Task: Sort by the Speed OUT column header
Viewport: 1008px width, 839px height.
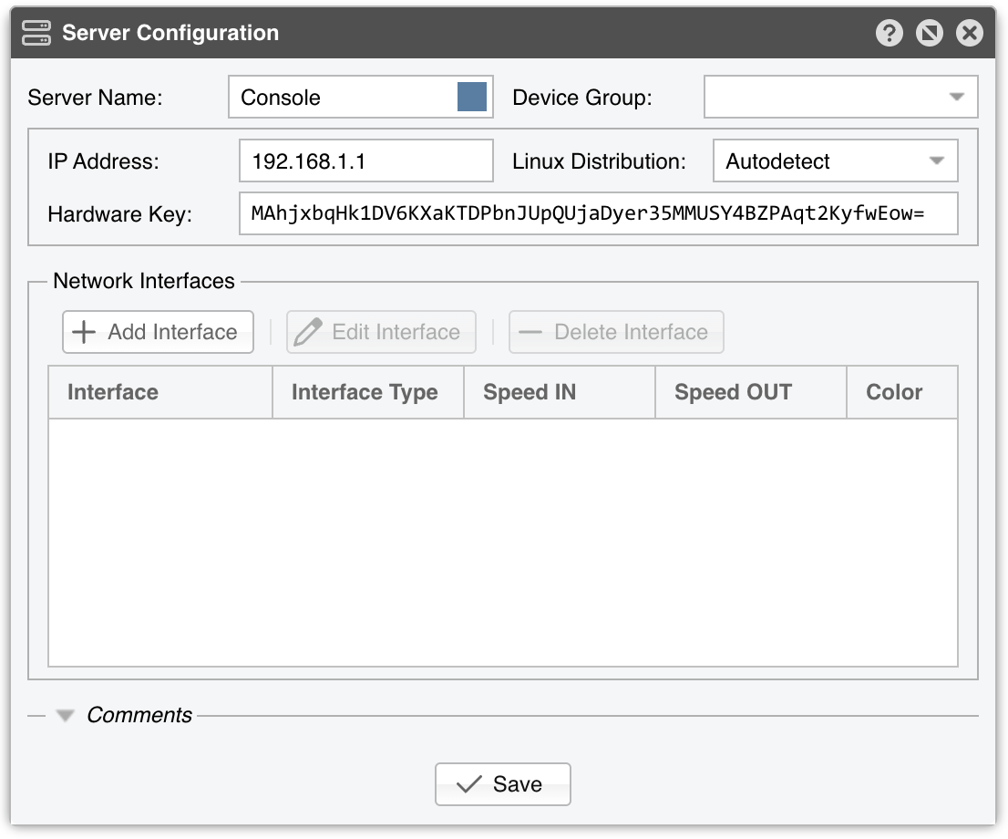Action: coord(751,392)
